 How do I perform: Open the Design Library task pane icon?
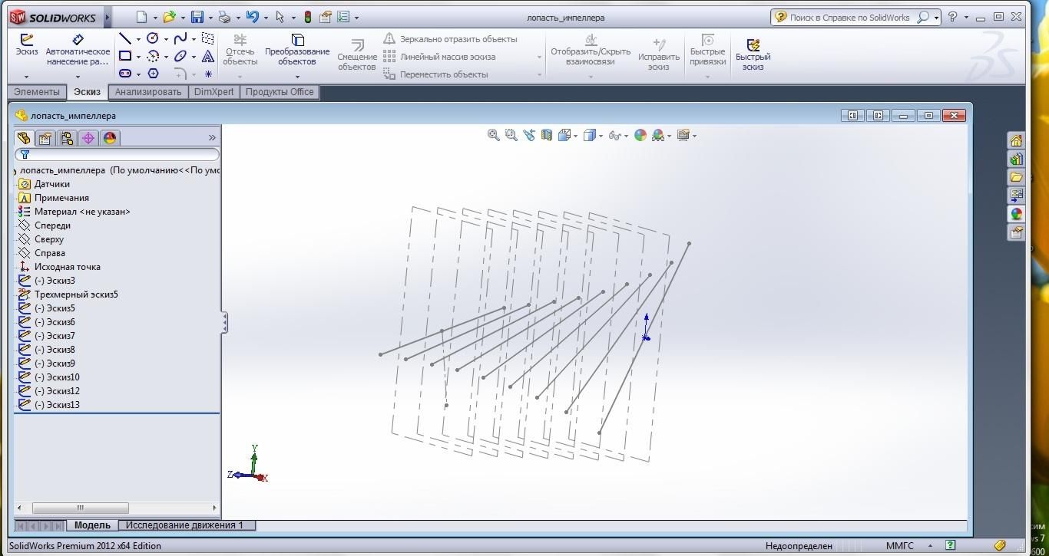point(1017,159)
